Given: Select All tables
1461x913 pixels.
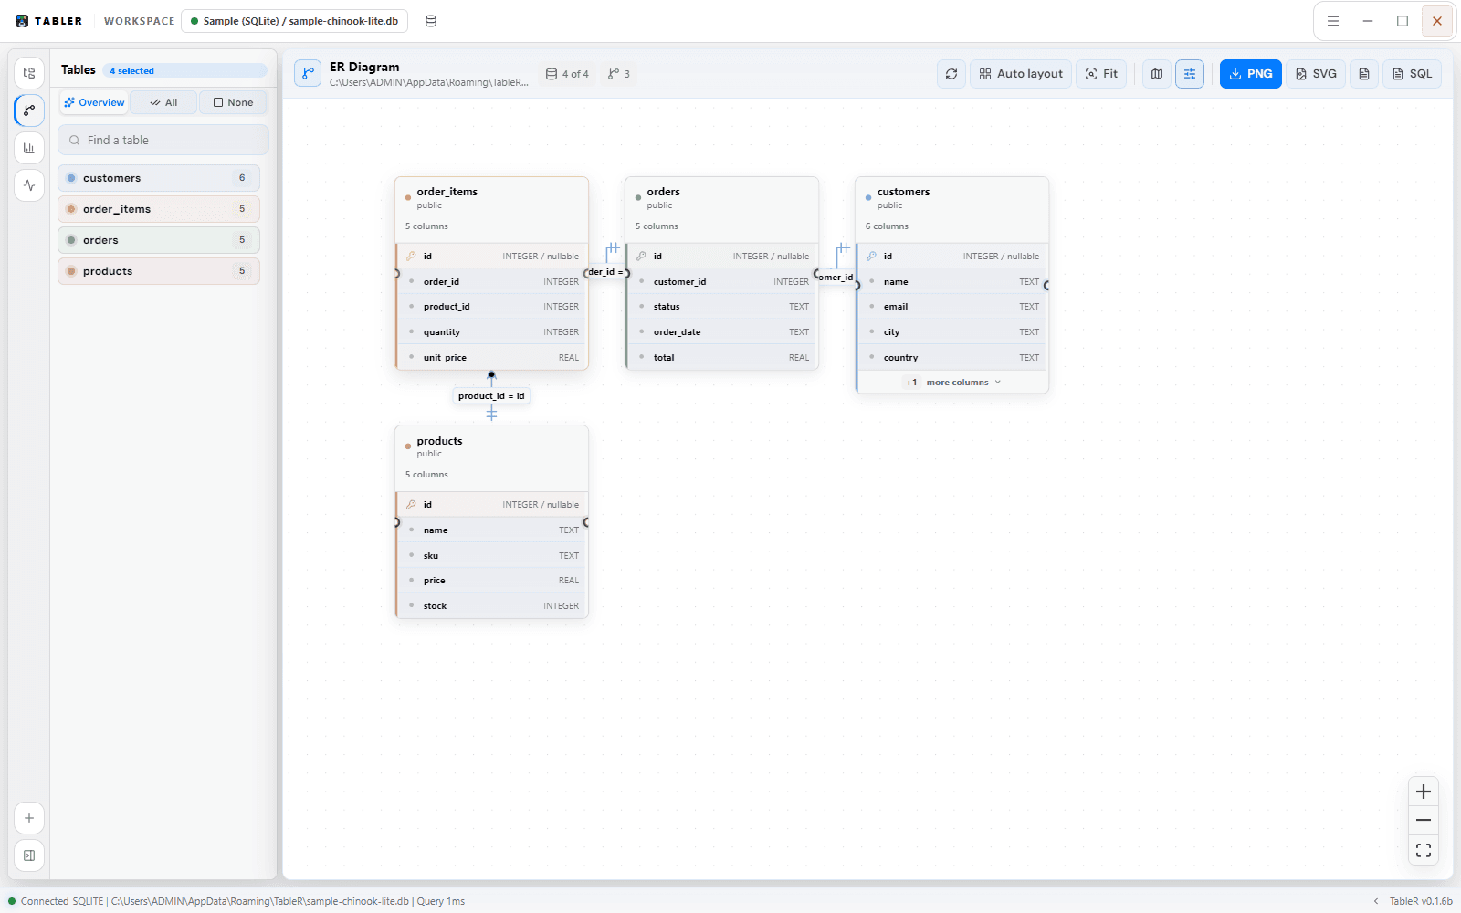Looking at the screenshot, I should click(163, 102).
